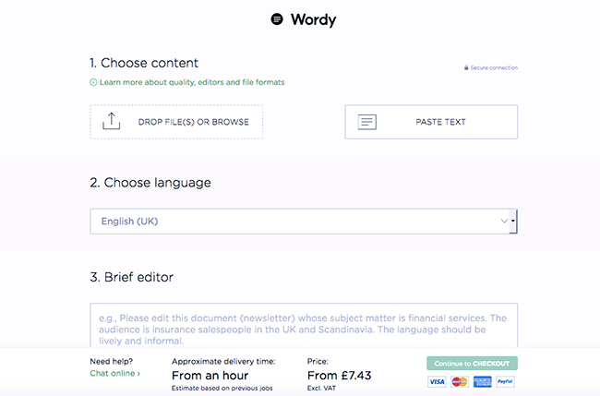Screen dimensions: 600x396
Task: Click into the Brief editor text area
Action: click(x=304, y=325)
